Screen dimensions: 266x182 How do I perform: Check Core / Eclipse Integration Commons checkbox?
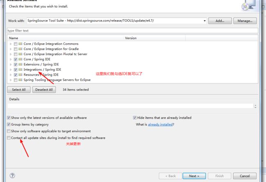coord(16,44)
